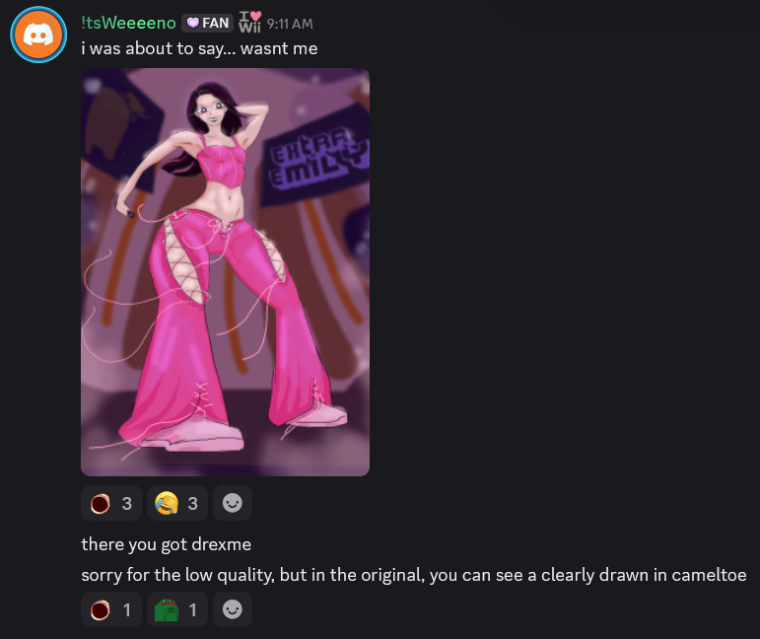Click the 9:11 AM timestamp
This screenshot has width=760, height=639.
pyautogui.click(x=290, y=24)
